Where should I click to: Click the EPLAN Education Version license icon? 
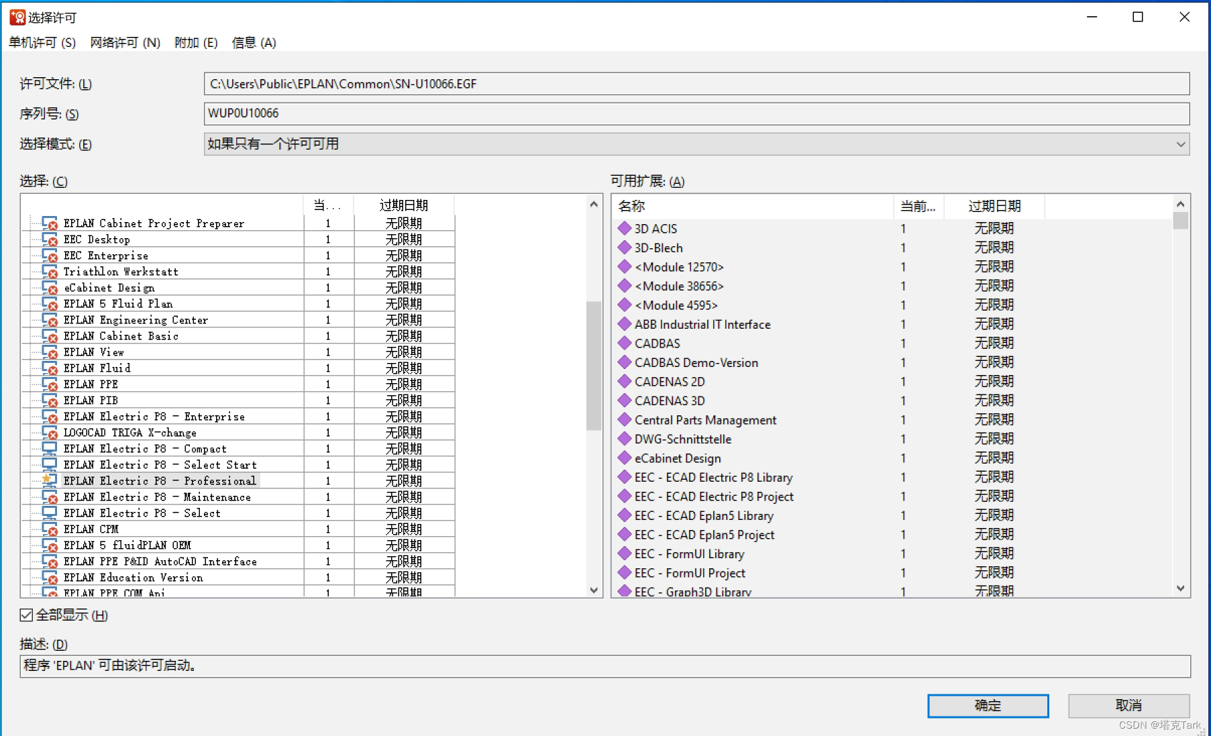(50, 578)
